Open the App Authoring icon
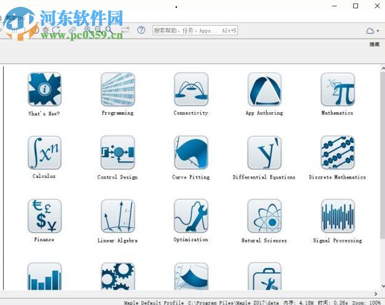 (x=264, y=90)
